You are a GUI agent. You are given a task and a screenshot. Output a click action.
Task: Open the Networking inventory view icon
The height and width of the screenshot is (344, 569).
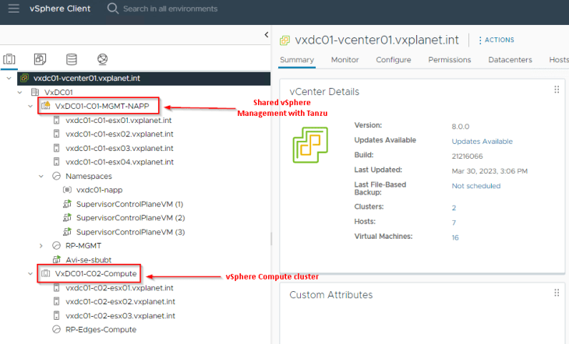[103, 59]
